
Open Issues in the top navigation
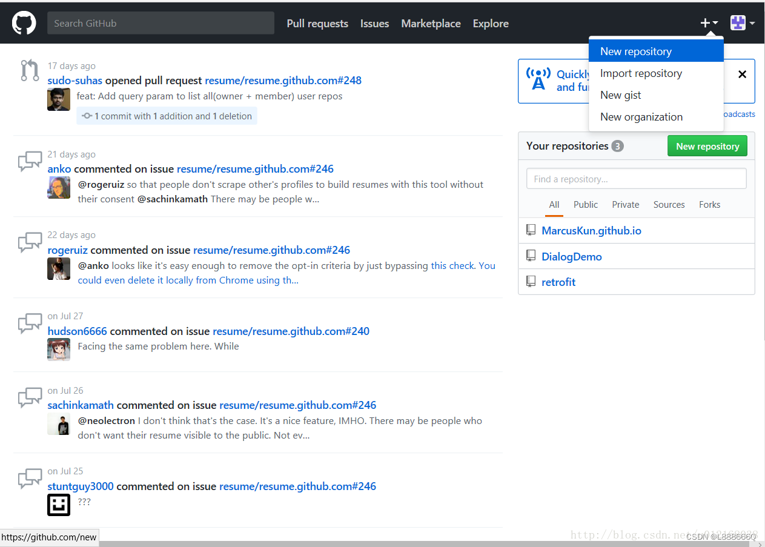[x=374, y=24]
